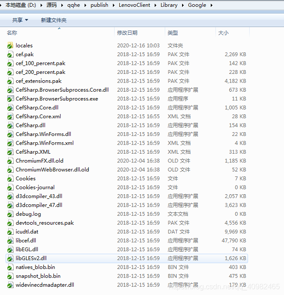Expand arrow after publish breadcrumb

113,5
